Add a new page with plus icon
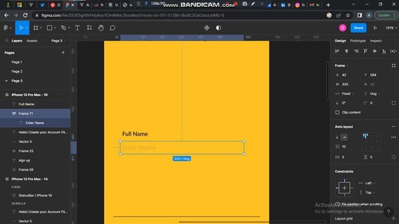399x224 pixels. (63, 52)
